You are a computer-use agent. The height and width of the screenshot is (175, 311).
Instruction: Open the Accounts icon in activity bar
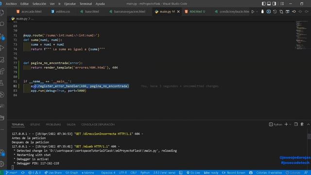coord(2,153)
